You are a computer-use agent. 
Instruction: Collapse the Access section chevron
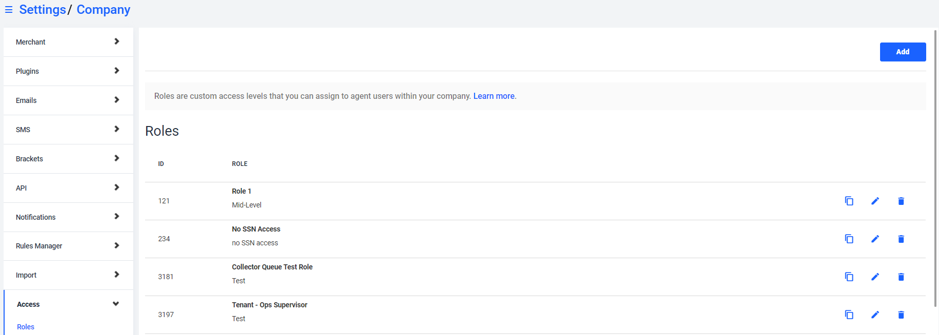pos(116,304)
